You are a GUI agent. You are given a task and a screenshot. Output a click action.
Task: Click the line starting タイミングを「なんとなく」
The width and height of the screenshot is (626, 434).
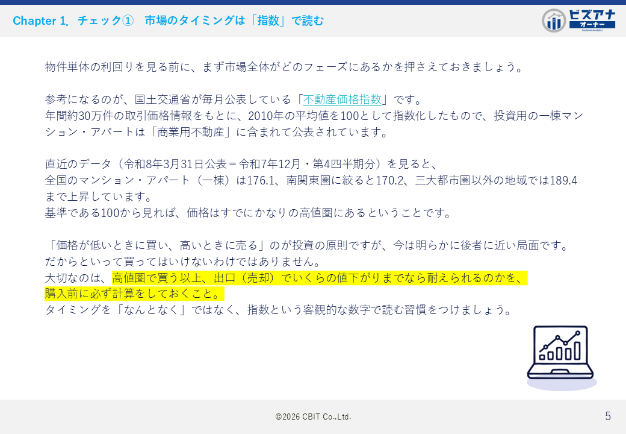[278, 310]
